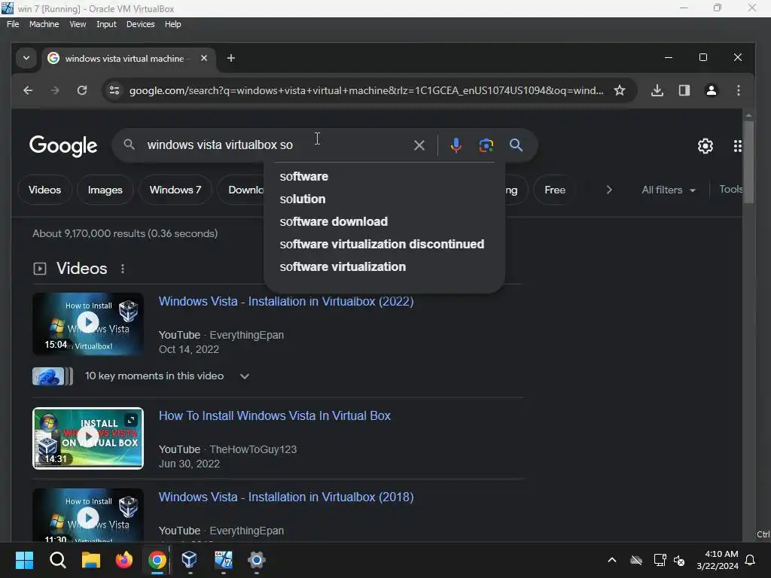Select the Videos filter chip
This screenshot has width=771, height=578.
pos(44,190)
